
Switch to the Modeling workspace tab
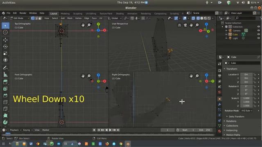65,13
